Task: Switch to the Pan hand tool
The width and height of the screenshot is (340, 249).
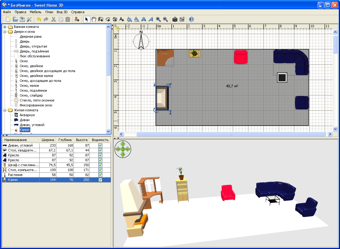Action: click(x=94, y=19)
